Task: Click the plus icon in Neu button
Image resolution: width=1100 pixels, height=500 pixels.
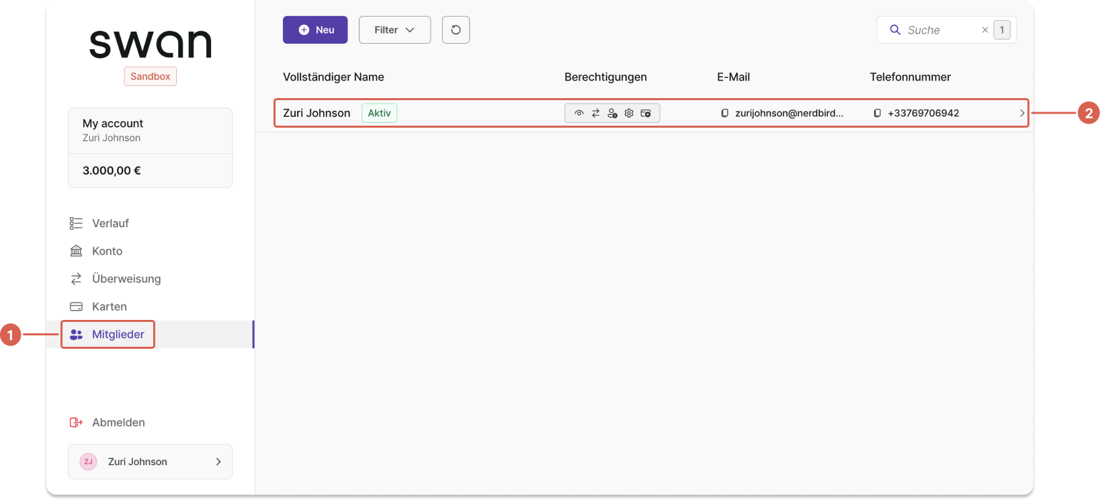Action: tap(304, 30)
